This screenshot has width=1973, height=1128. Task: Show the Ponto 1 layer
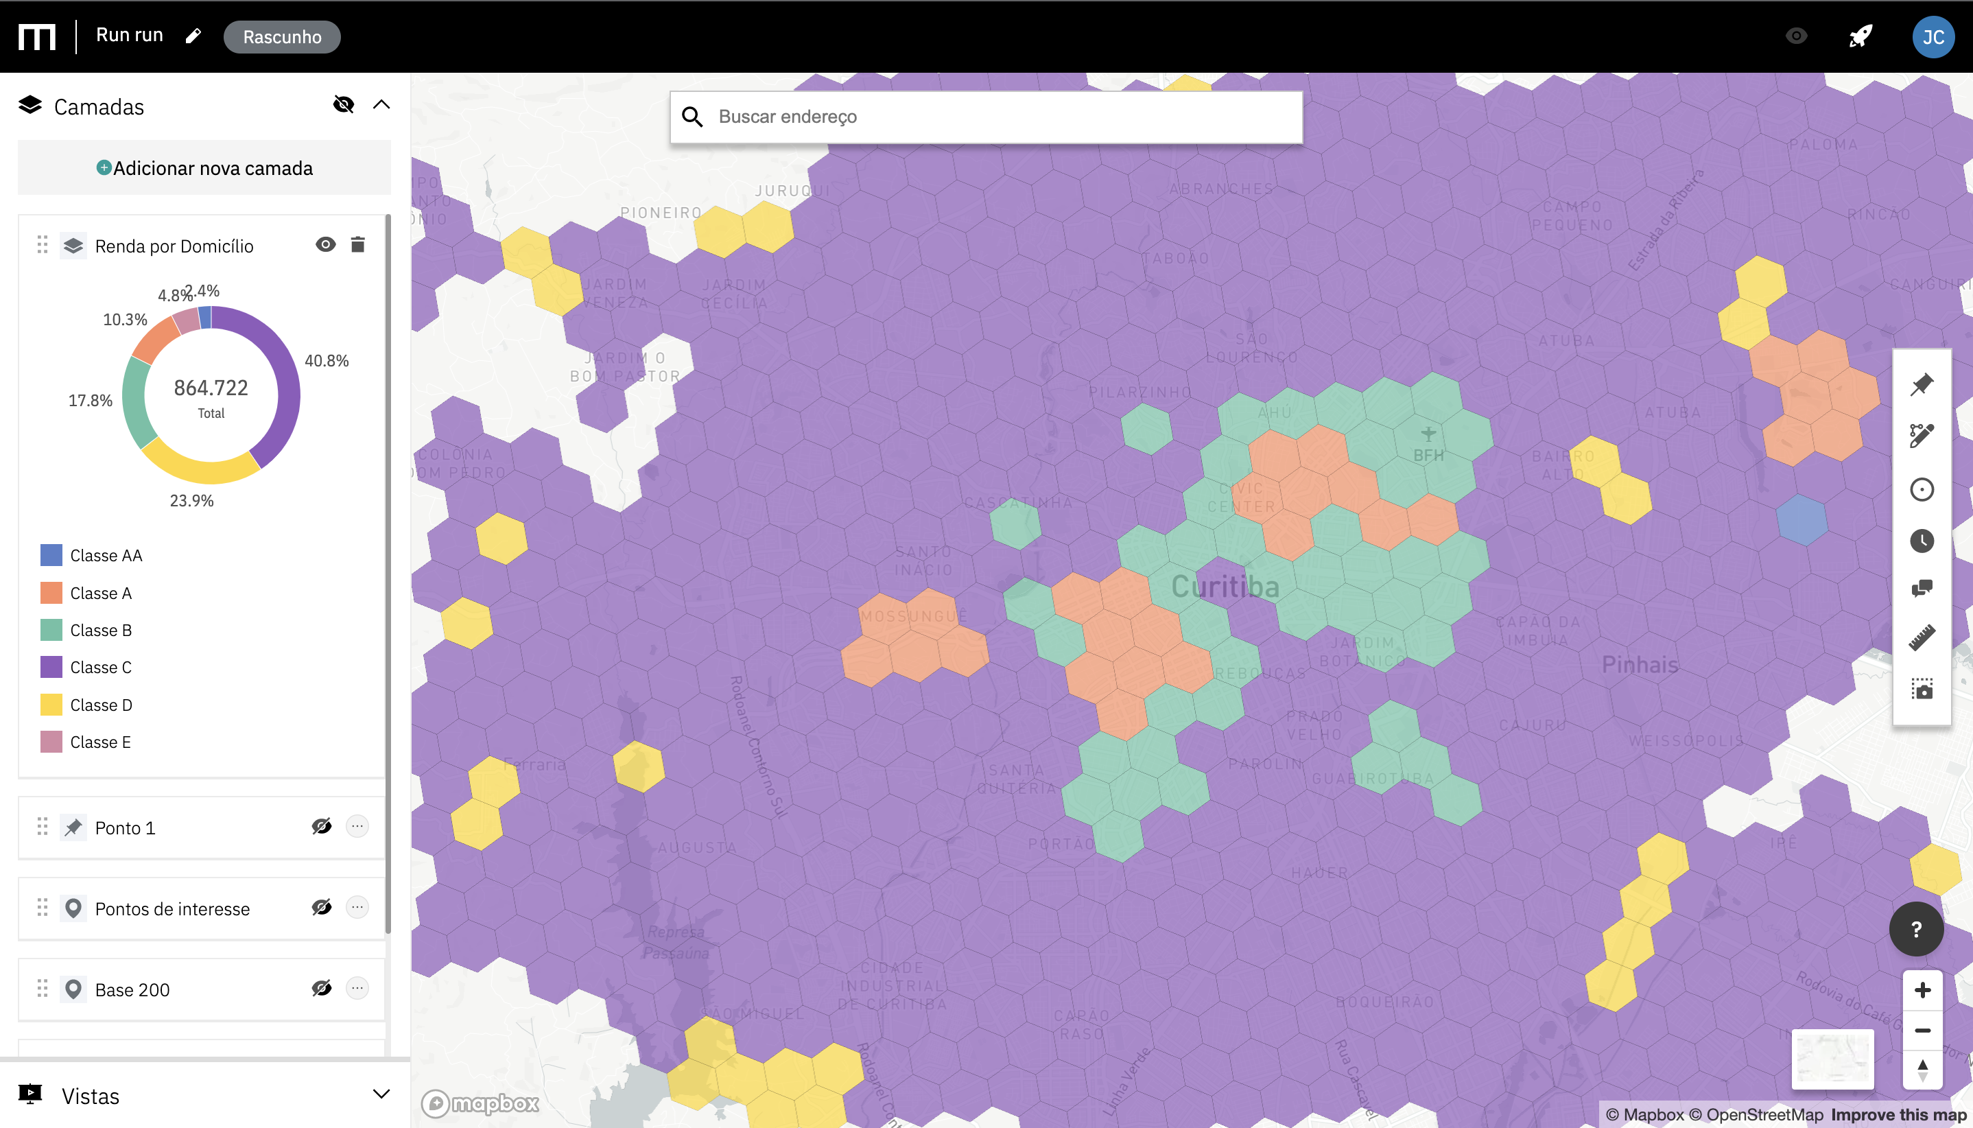coord(322,827)
